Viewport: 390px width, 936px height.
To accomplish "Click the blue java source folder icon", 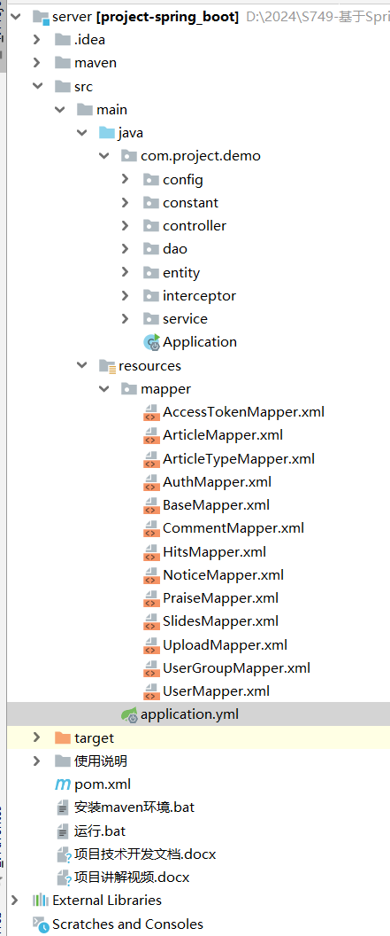I will [107, 133].
